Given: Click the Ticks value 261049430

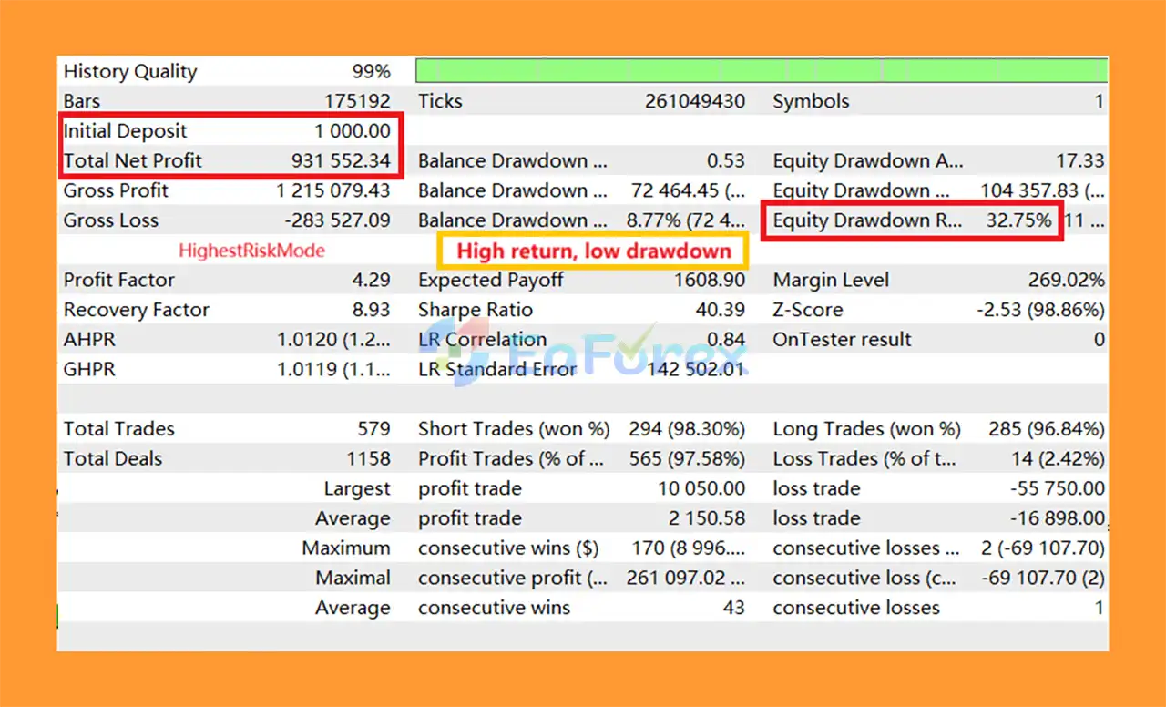Looking at the screenshot, I should 694,101.
